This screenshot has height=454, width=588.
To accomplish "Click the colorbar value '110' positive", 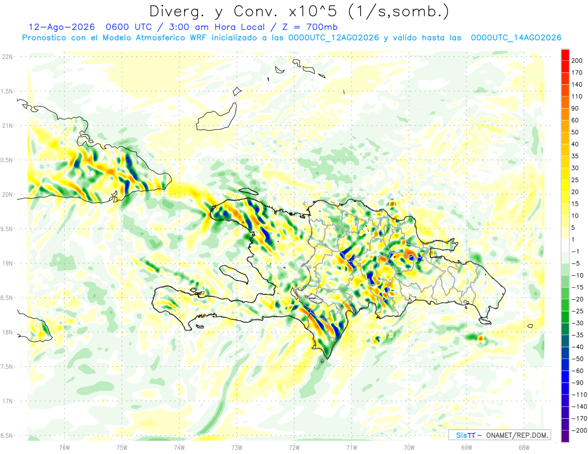I will [x=577, y=96].
